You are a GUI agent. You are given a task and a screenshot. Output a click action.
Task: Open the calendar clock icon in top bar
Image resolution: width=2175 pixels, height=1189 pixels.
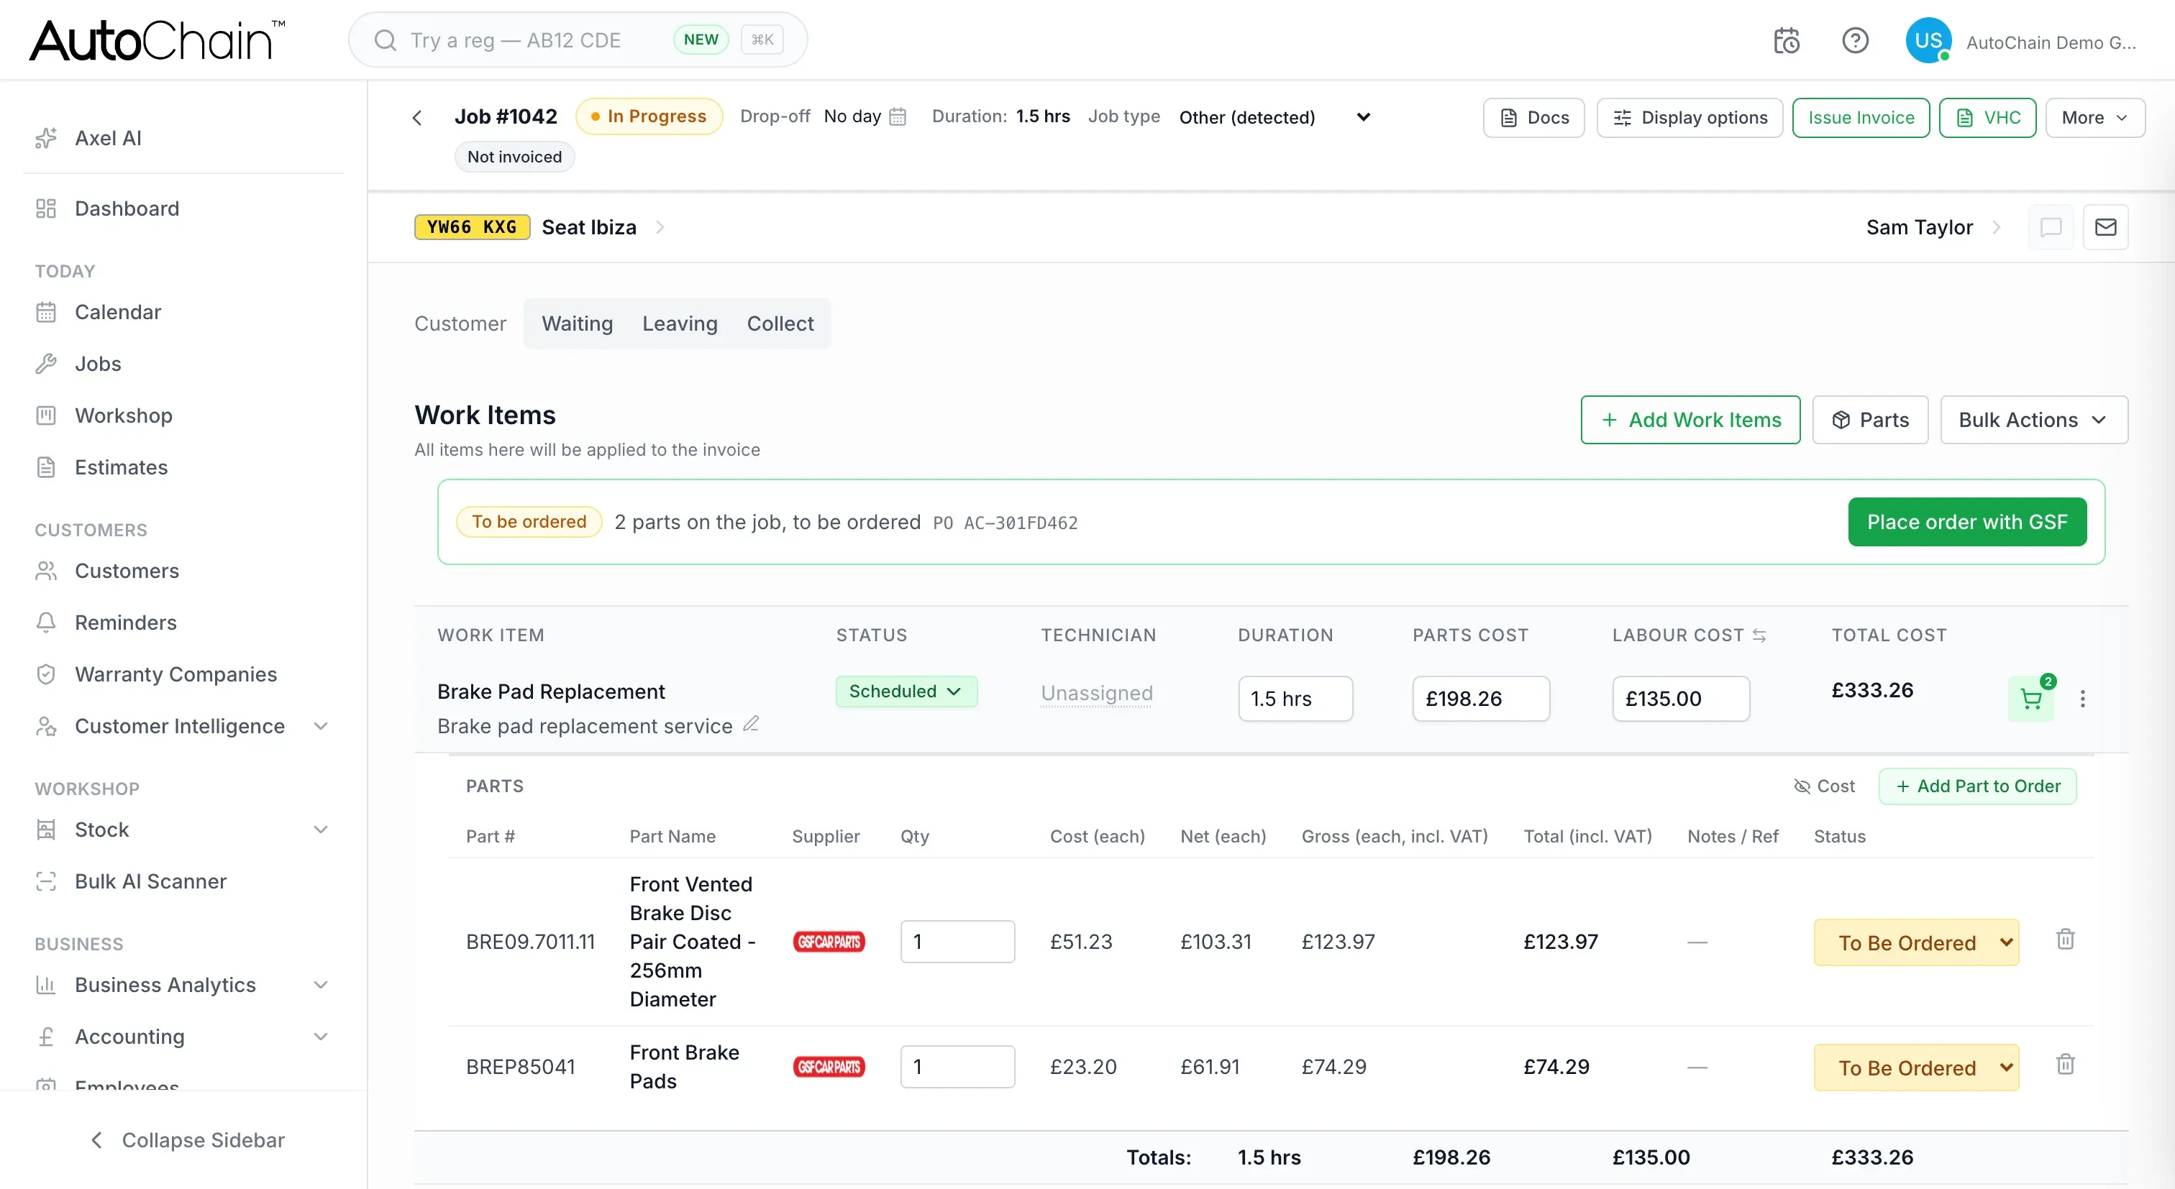[1787, 40]
